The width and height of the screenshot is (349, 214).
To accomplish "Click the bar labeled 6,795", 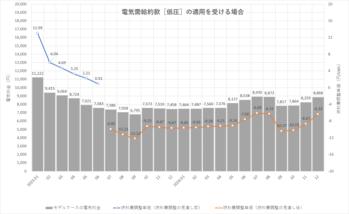I will point(135,142).
